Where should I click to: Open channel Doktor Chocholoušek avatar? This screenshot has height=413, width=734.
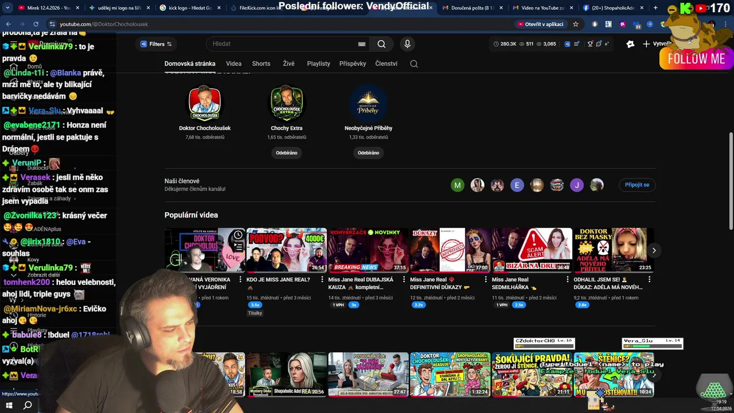click(x=205, y=103)
